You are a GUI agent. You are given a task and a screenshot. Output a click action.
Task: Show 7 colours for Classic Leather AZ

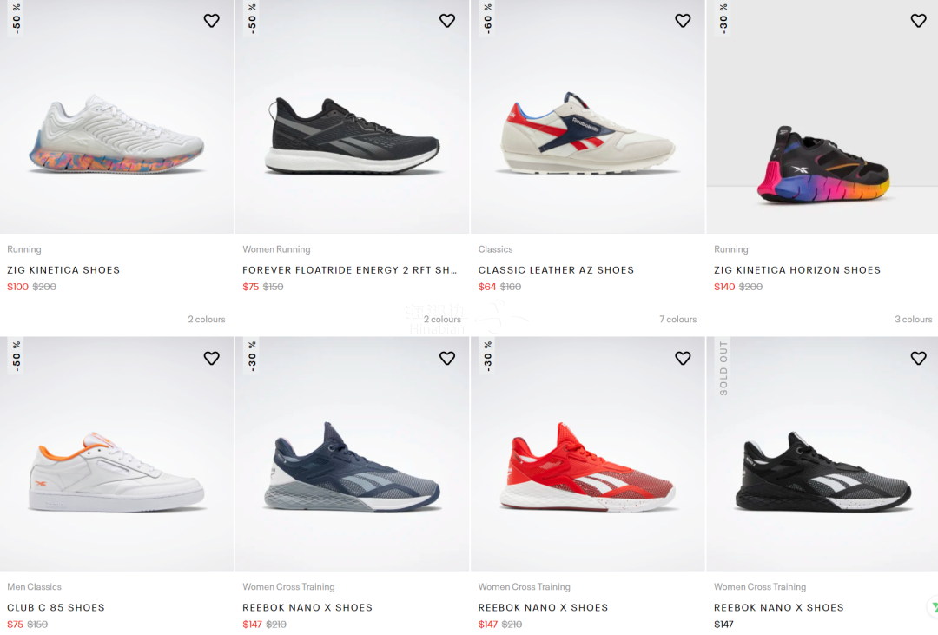point(677,320)
